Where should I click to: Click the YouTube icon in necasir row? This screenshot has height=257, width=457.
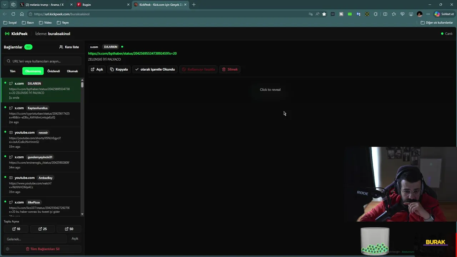tap(11, 132)
